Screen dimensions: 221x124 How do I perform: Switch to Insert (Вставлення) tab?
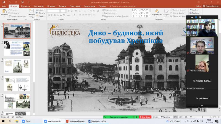[25, 6]
